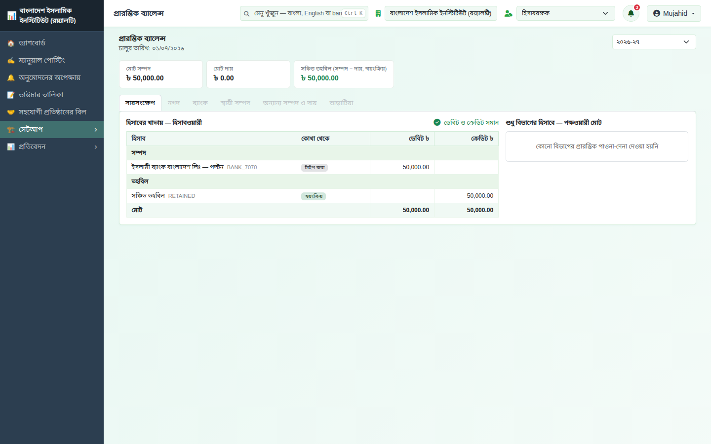The height and width of the screenshot is (444, 711).
Task: Click the মোট সম্পদ summary card
Action: click(161, 74)
